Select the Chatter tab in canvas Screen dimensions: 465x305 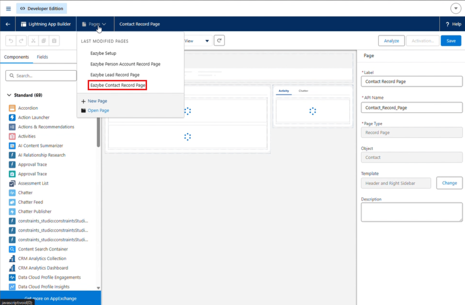[x=303, y=91]
